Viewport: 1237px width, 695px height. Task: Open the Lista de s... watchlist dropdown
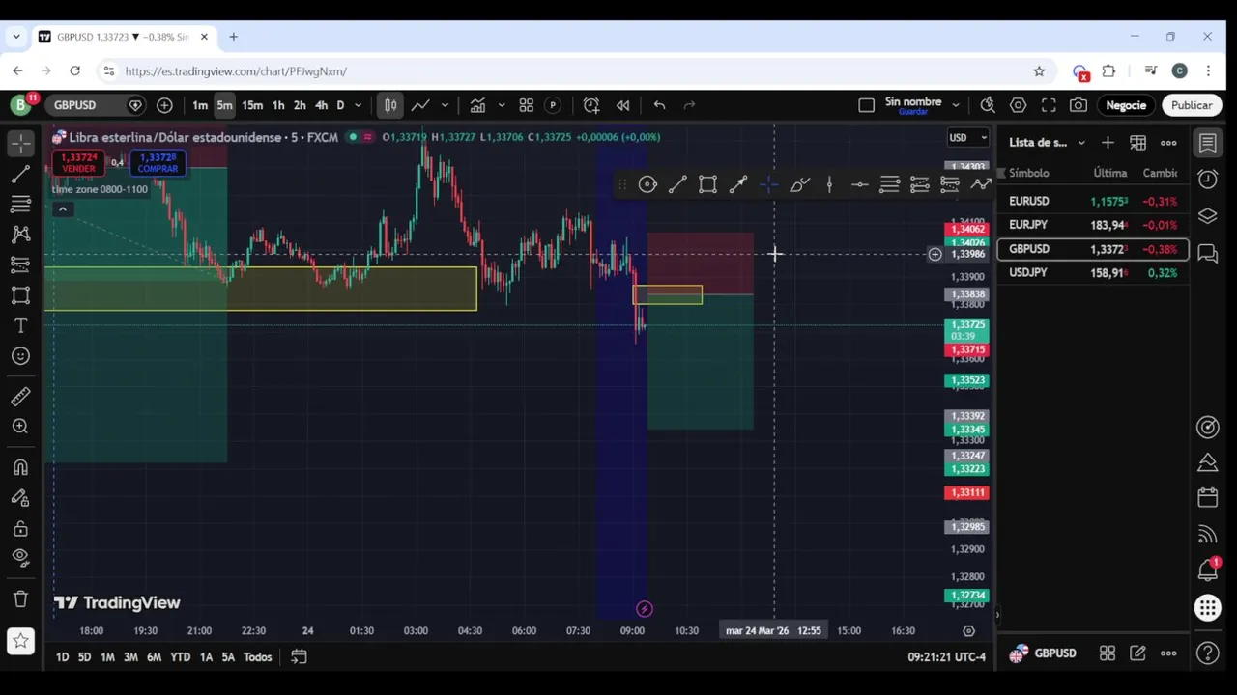1048,143
